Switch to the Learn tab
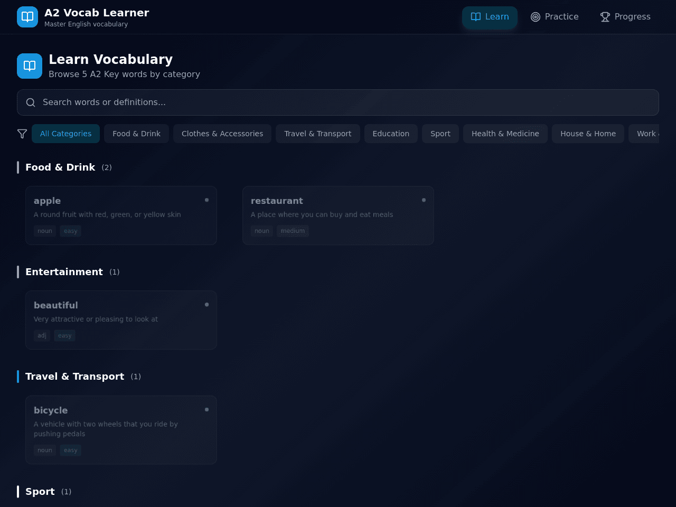 (490, 17)
